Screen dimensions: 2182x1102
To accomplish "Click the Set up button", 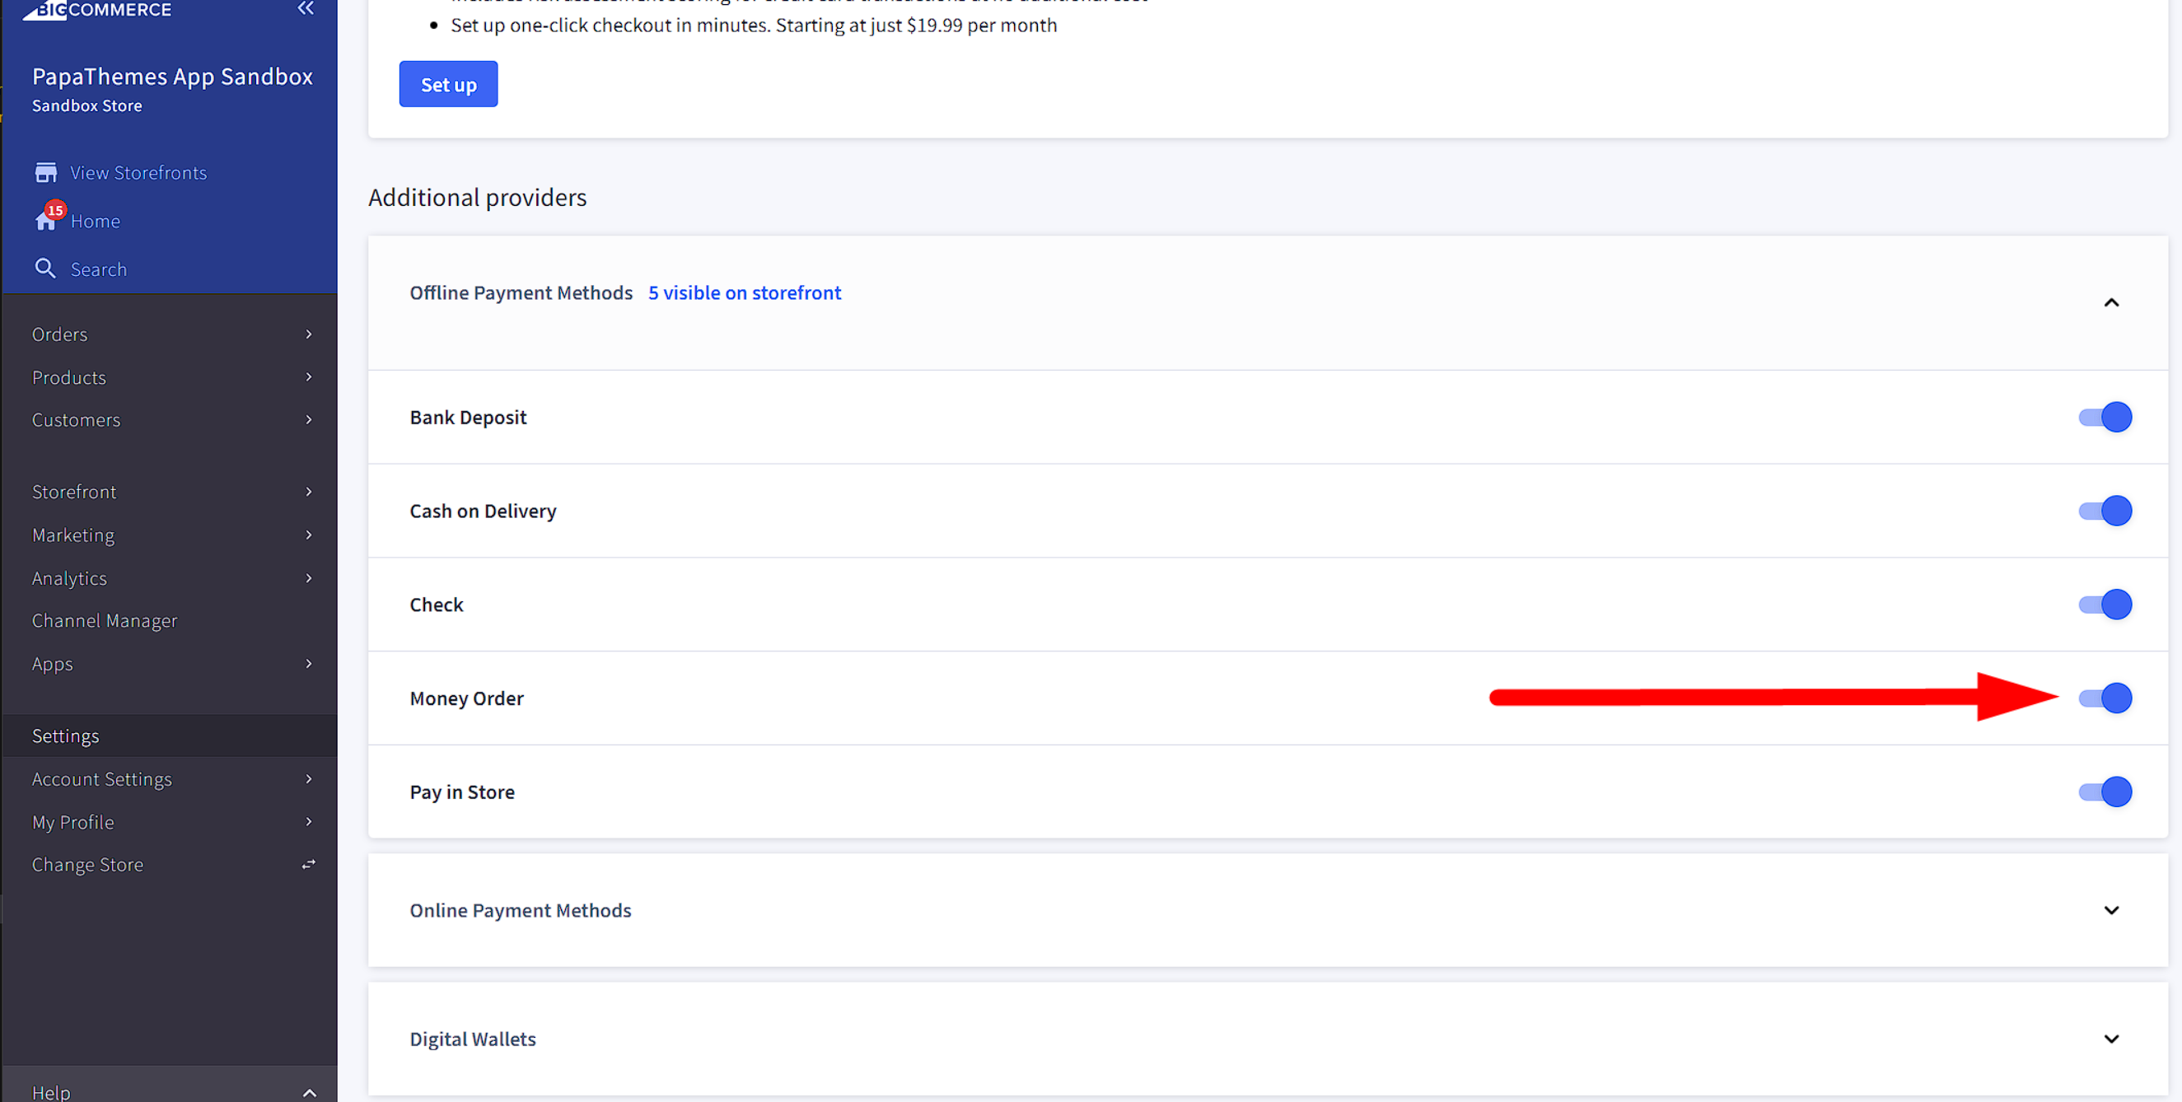I will coord(448,84).
